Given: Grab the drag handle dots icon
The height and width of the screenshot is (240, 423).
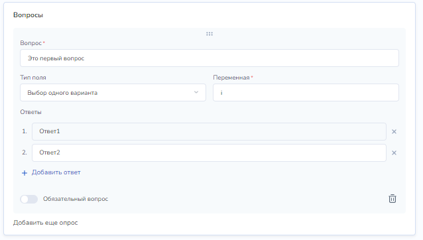Looking at the screenshot, I should (x=210, y=34).
